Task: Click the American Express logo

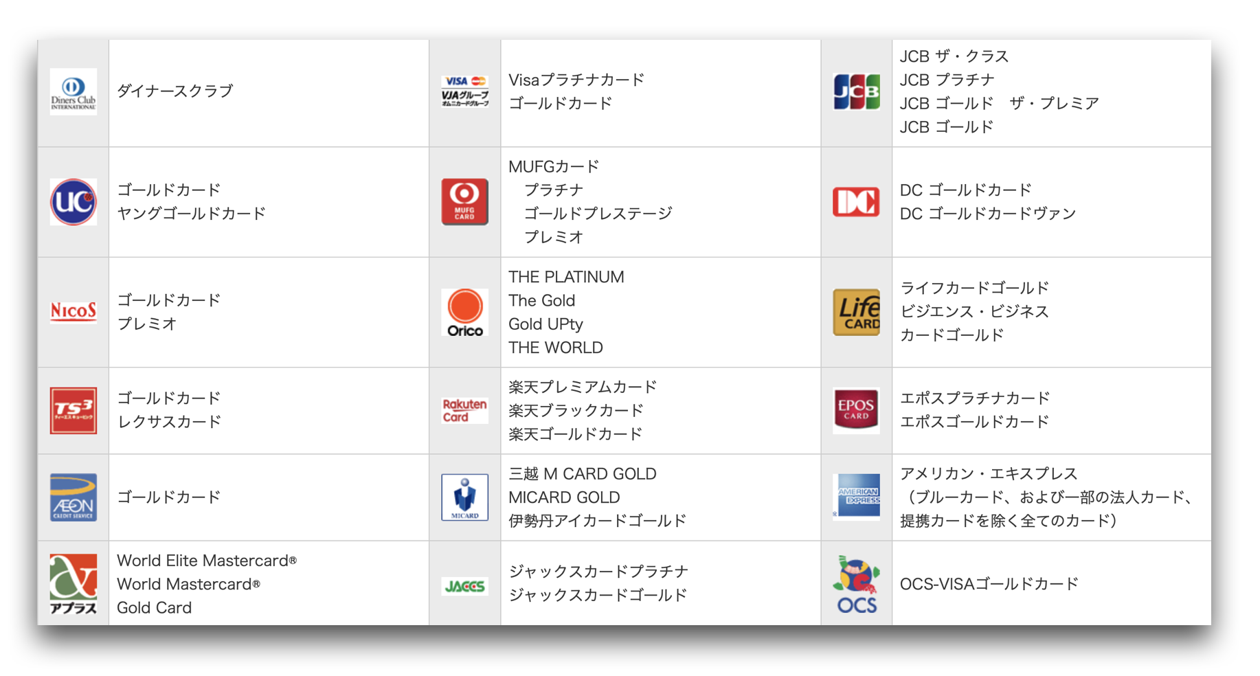Action: [x=857, y=496]
